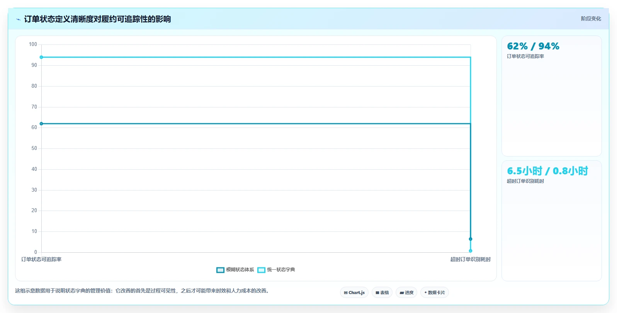Switch to the 表格 view pill

click(x=382, y=293)
